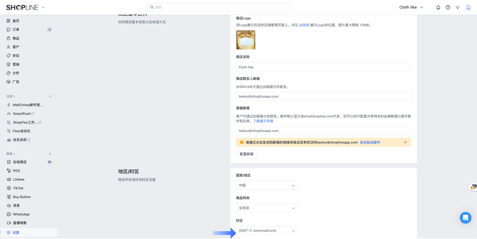Open the Cloth like store switcher
This screenshot has width=477, height=239.
[x=411, y=7]
